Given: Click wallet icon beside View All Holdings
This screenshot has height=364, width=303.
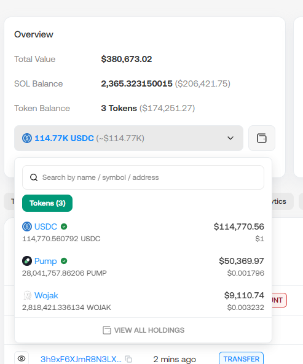Looking at the screenshot, I should pyautogui.click(x=107, y=330).
